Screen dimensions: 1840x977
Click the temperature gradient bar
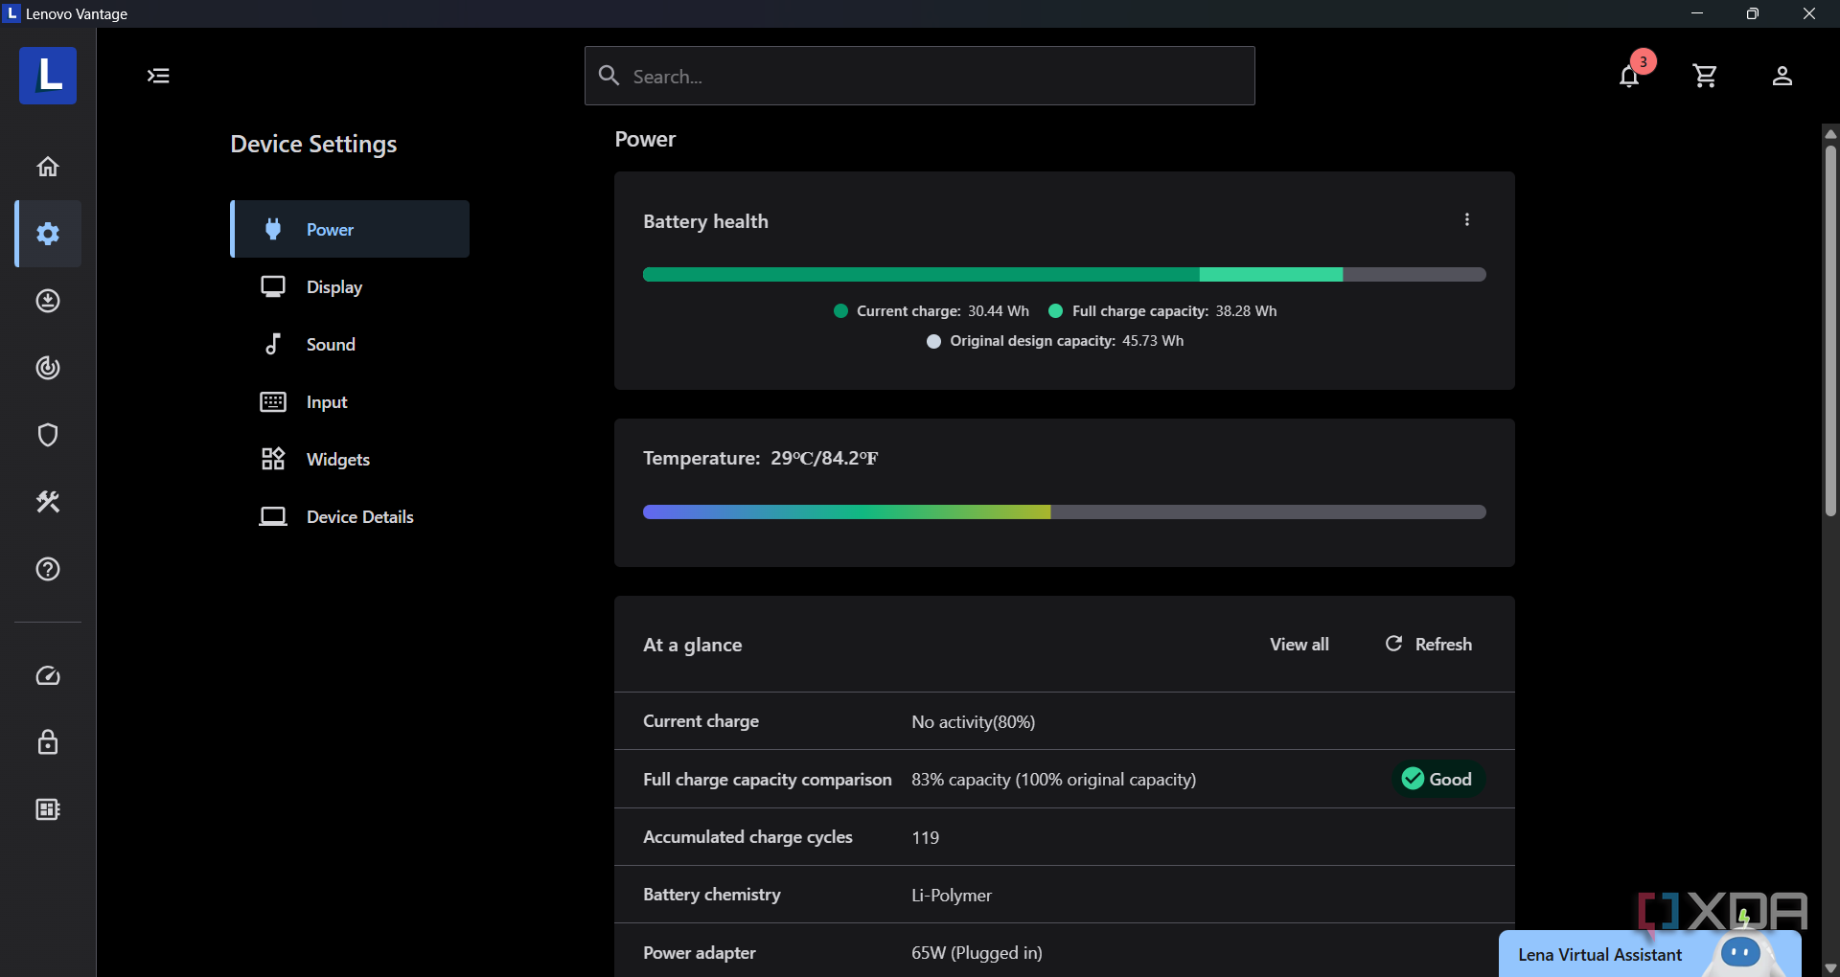click(1064, 512)
